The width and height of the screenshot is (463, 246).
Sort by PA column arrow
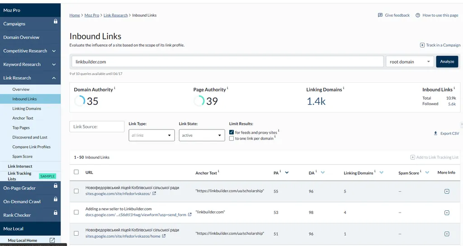287,172
